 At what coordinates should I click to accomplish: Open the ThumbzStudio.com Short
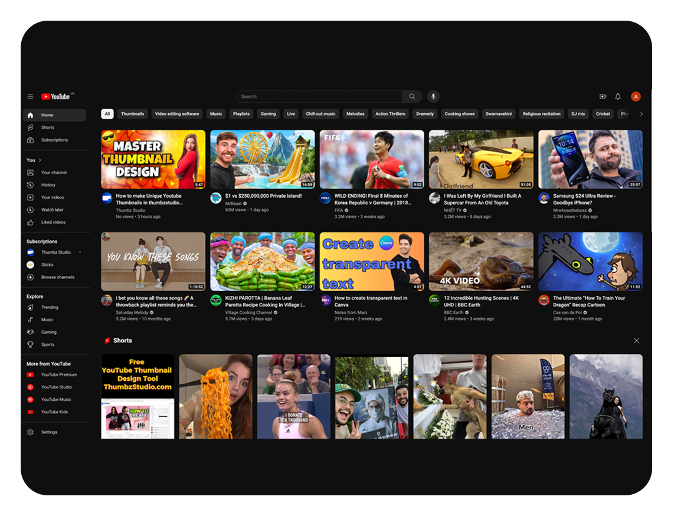(138, 397)
